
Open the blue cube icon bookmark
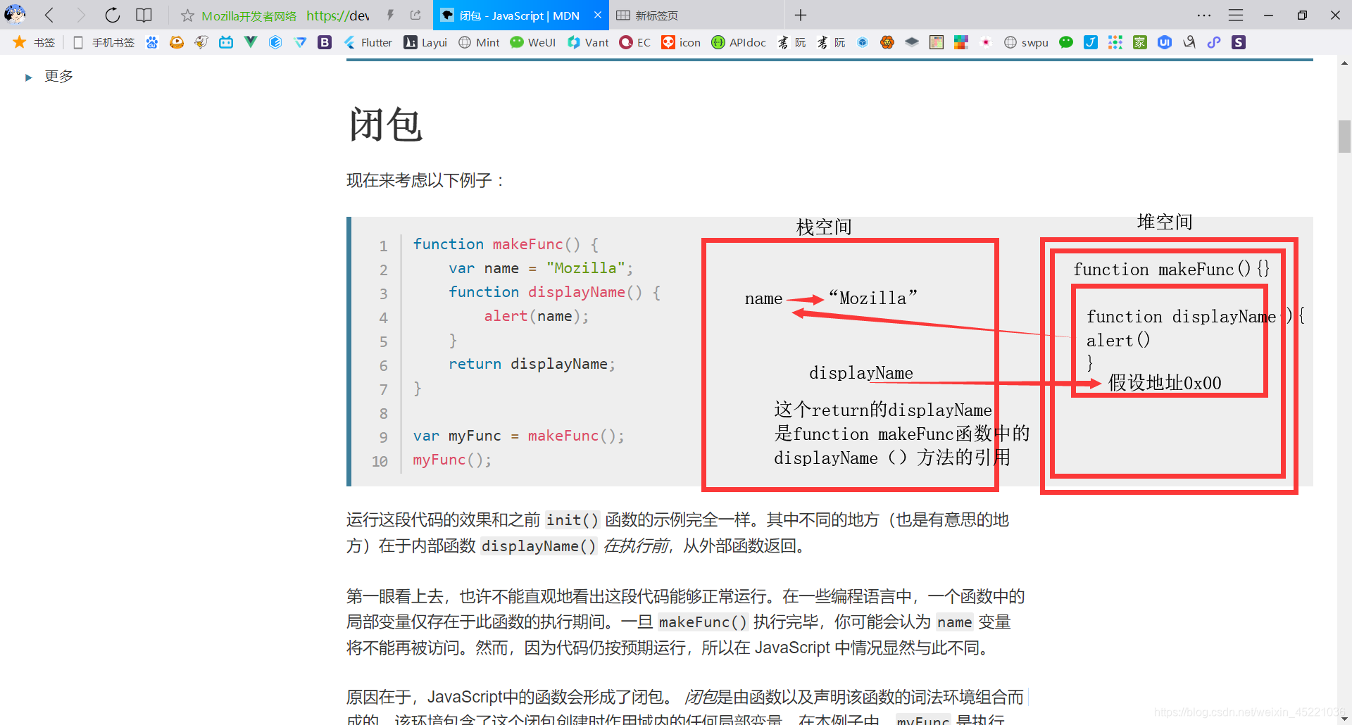(863, 42)
